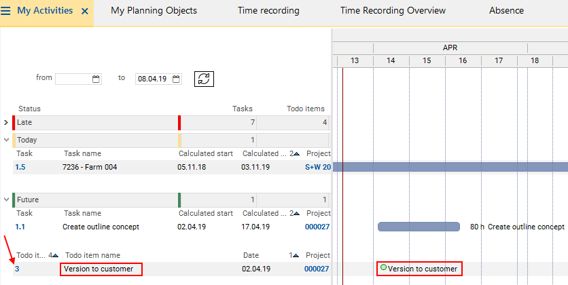Sort the Todo item number column

(x=31, y=256)
